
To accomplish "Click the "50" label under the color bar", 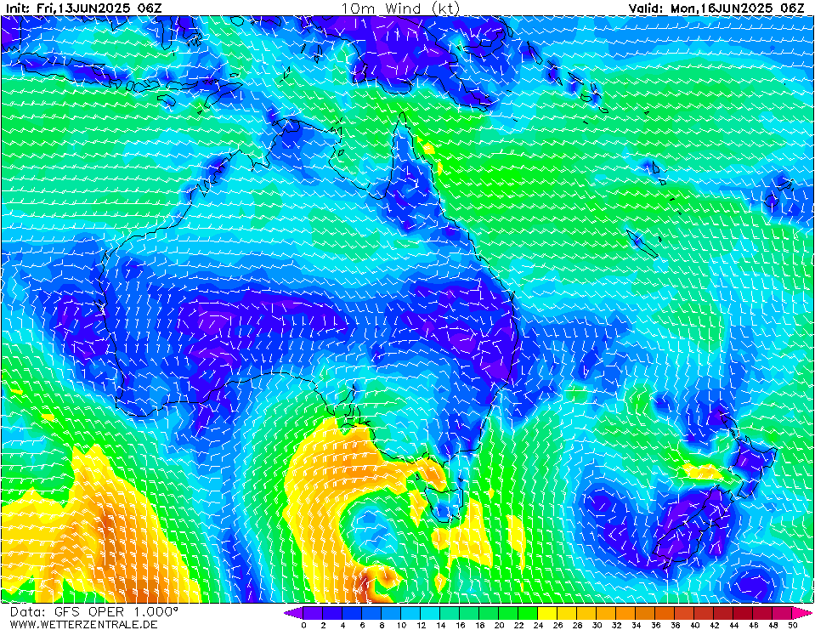I will click(793, 625).
